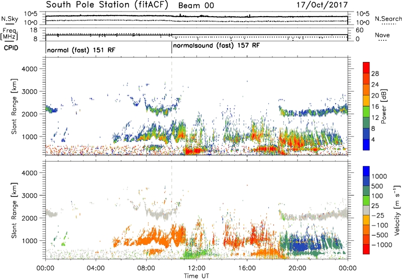402x279 pixels.
Task: Click the '18' tick on the frequency axis
Action: coord(34,30)
